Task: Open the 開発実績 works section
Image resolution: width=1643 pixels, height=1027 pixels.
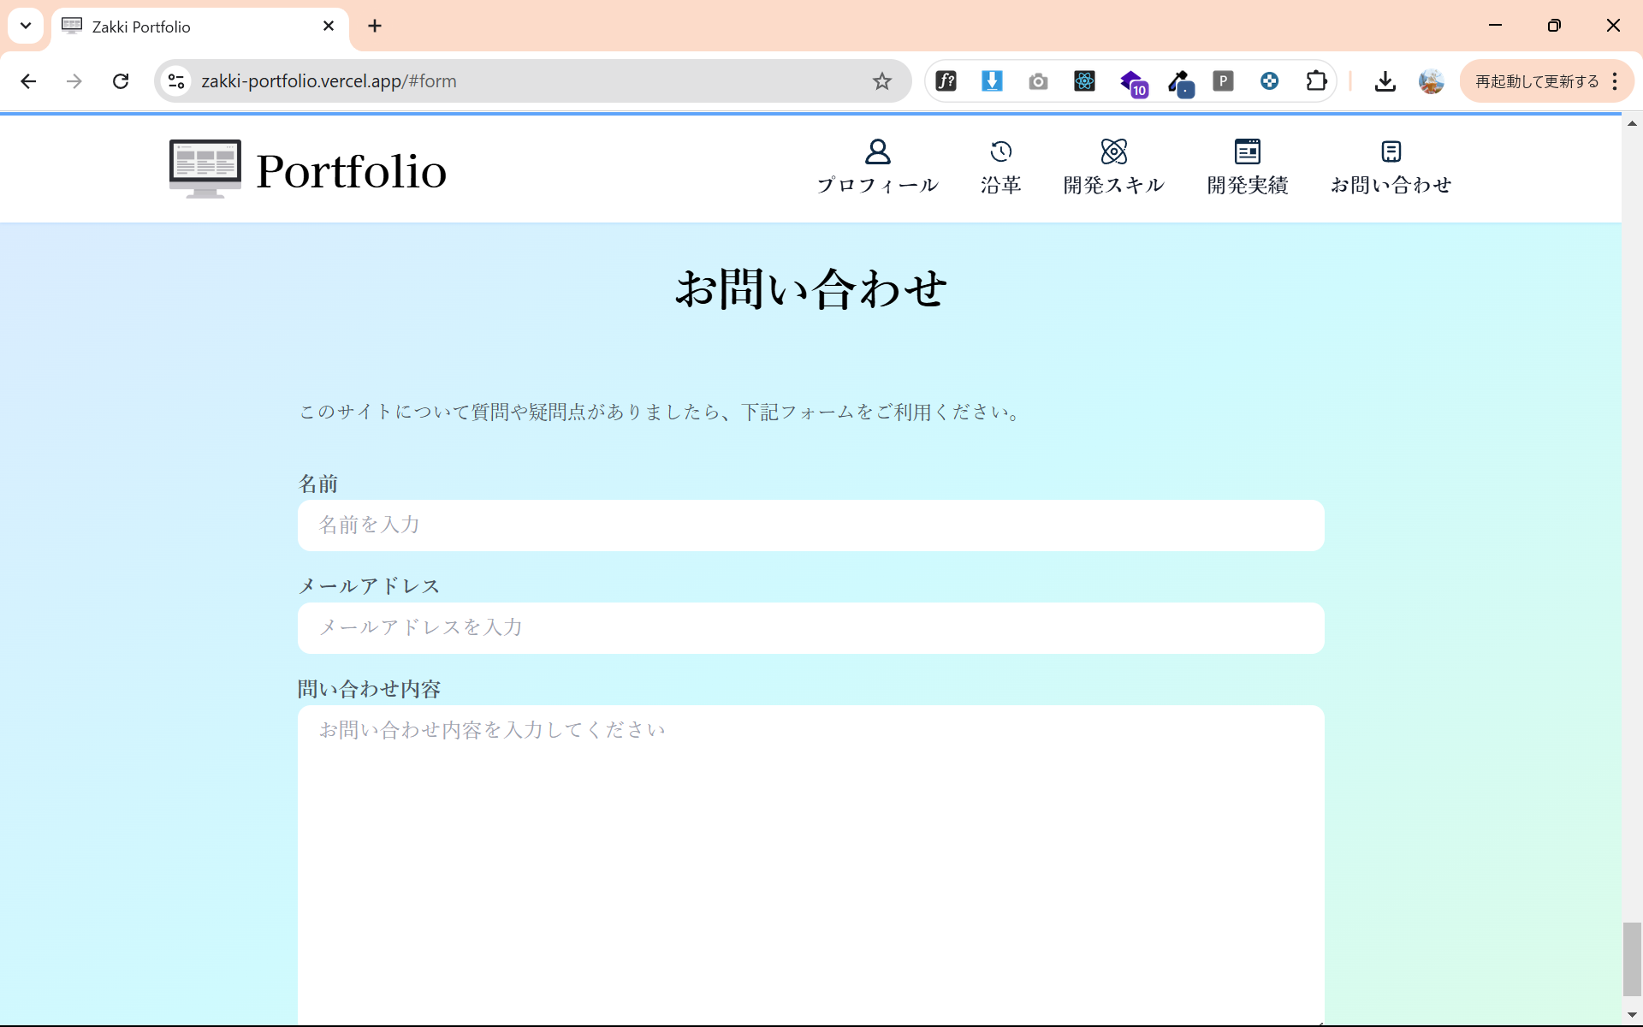Action: [x=1247, y=168]
